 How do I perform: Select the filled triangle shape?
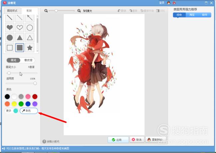coord(20,38)
